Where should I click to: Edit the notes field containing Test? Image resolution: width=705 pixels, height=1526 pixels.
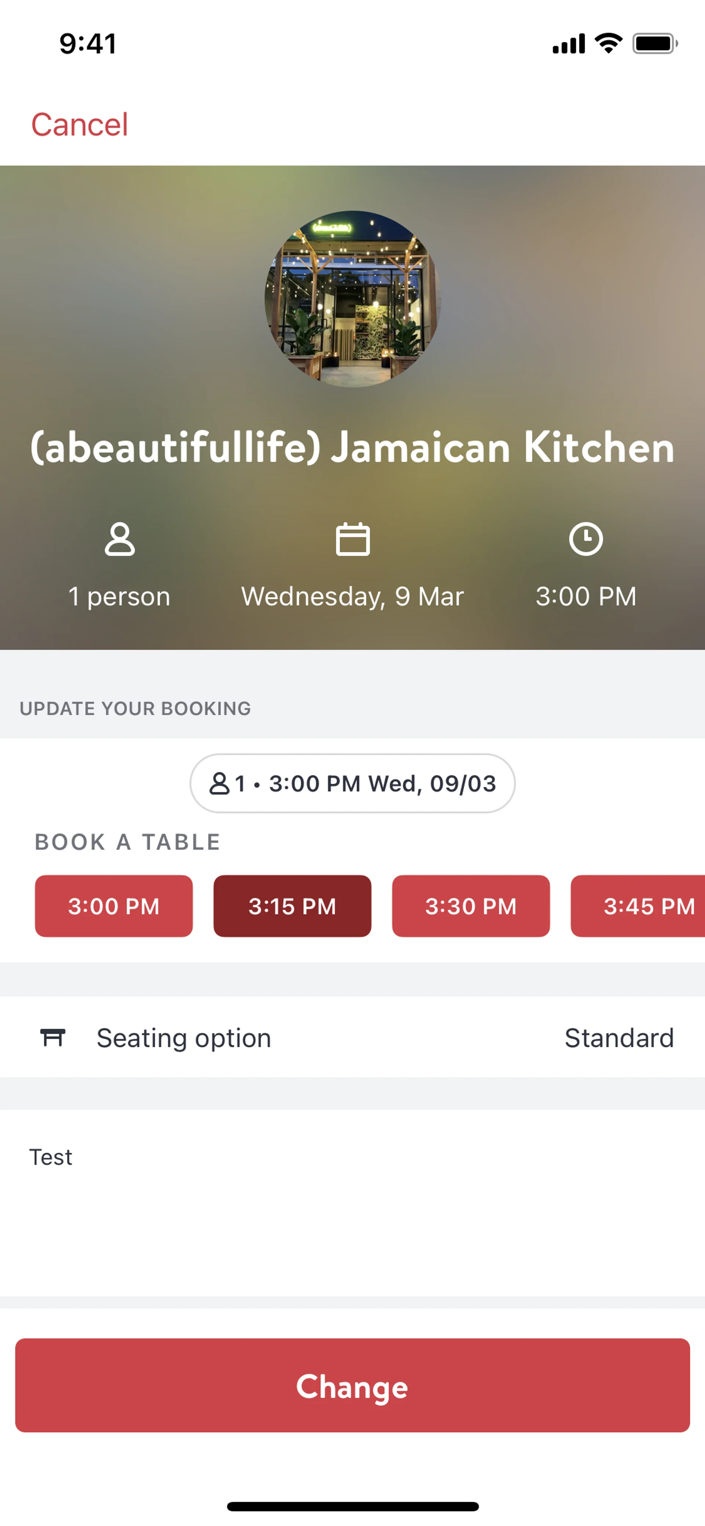(x=352, y=1203)
